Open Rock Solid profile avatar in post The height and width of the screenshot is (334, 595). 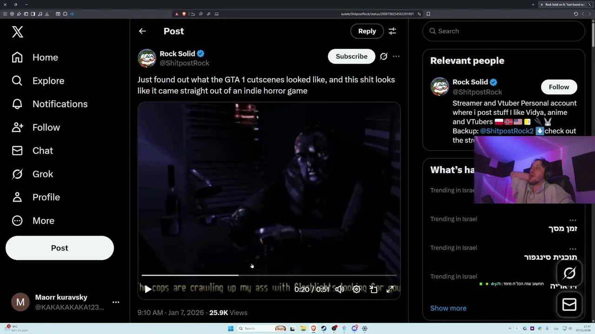(147, 58)
